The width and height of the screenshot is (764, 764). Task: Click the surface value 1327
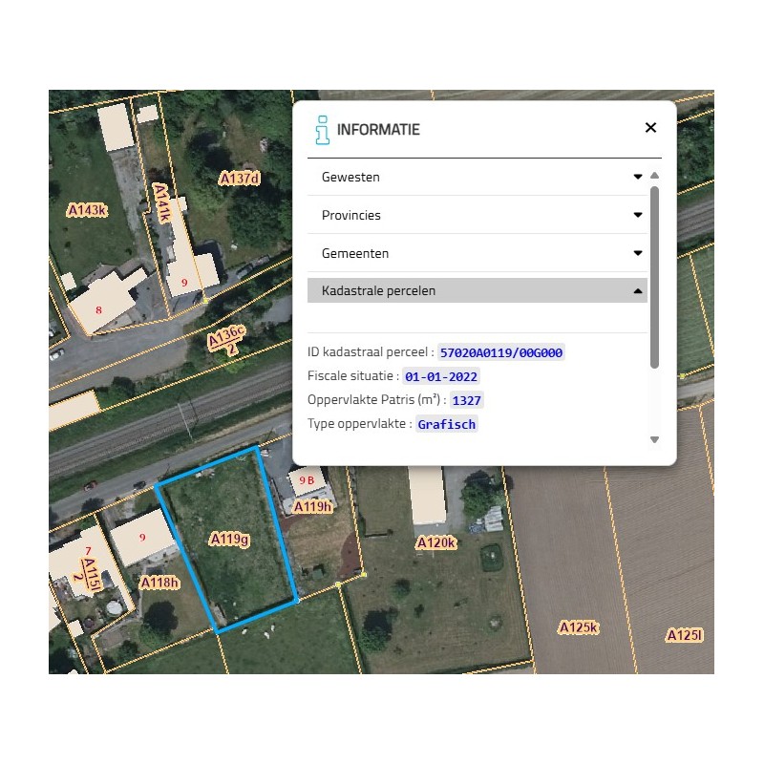click(466, 400)
